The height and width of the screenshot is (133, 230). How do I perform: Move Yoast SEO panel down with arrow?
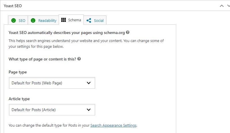[229, 6]
